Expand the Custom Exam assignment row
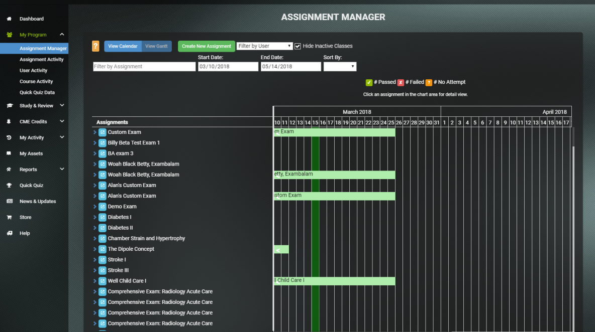Screen dimensions: 595x332 pyautogui.click(x=95, y=132)
